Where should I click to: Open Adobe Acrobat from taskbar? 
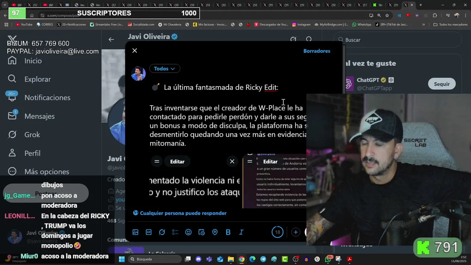(x=350, y=259)
